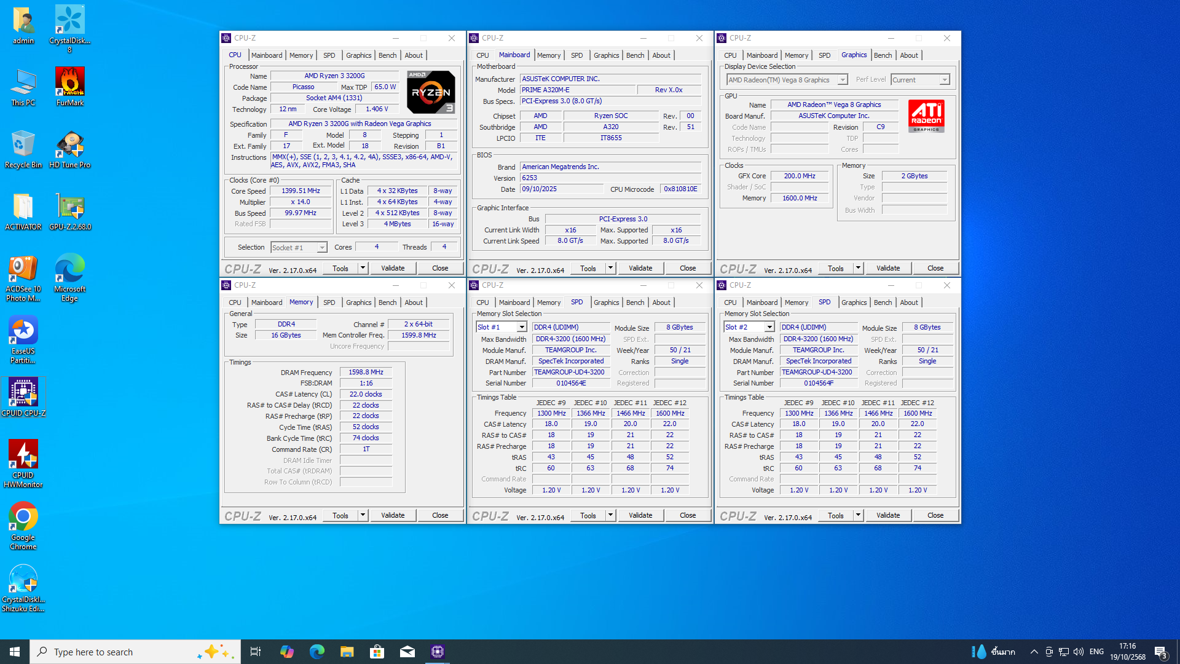Open Slot #2 memory slot dropdown
The image size is (1180, 664).
click(x=769, y=327)
